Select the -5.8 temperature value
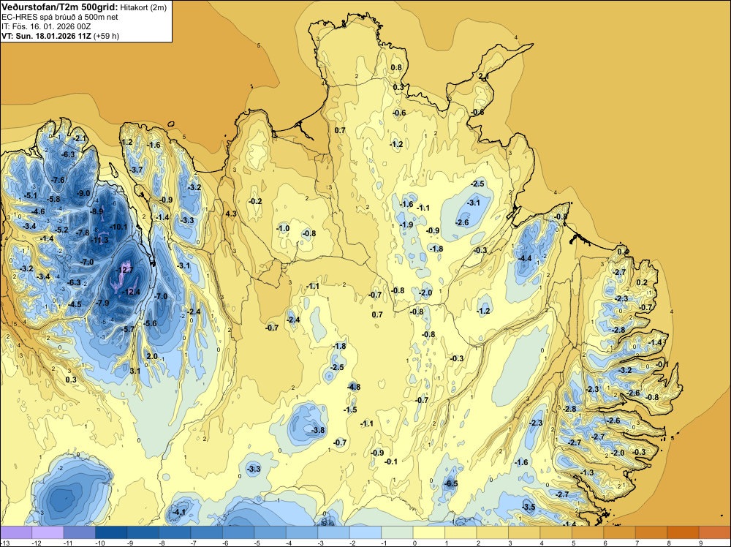The image size is (731, 547). 53,199
